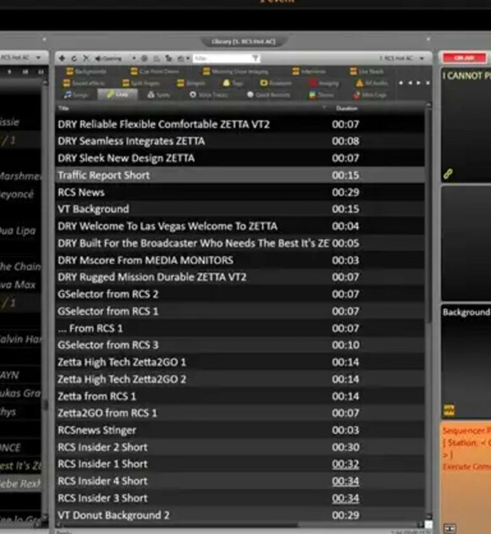Select 'VT Donut Background 2' row
491x534 pixels.
(x=240, y=515)
